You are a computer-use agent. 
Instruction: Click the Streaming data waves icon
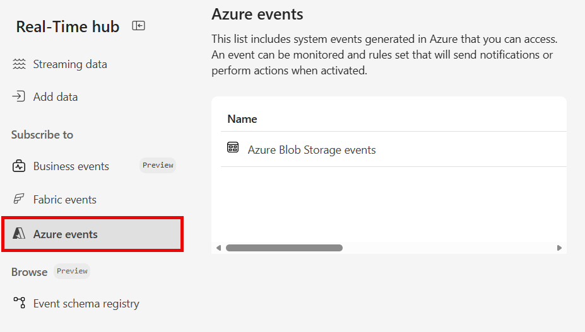[x=19, y=64]
